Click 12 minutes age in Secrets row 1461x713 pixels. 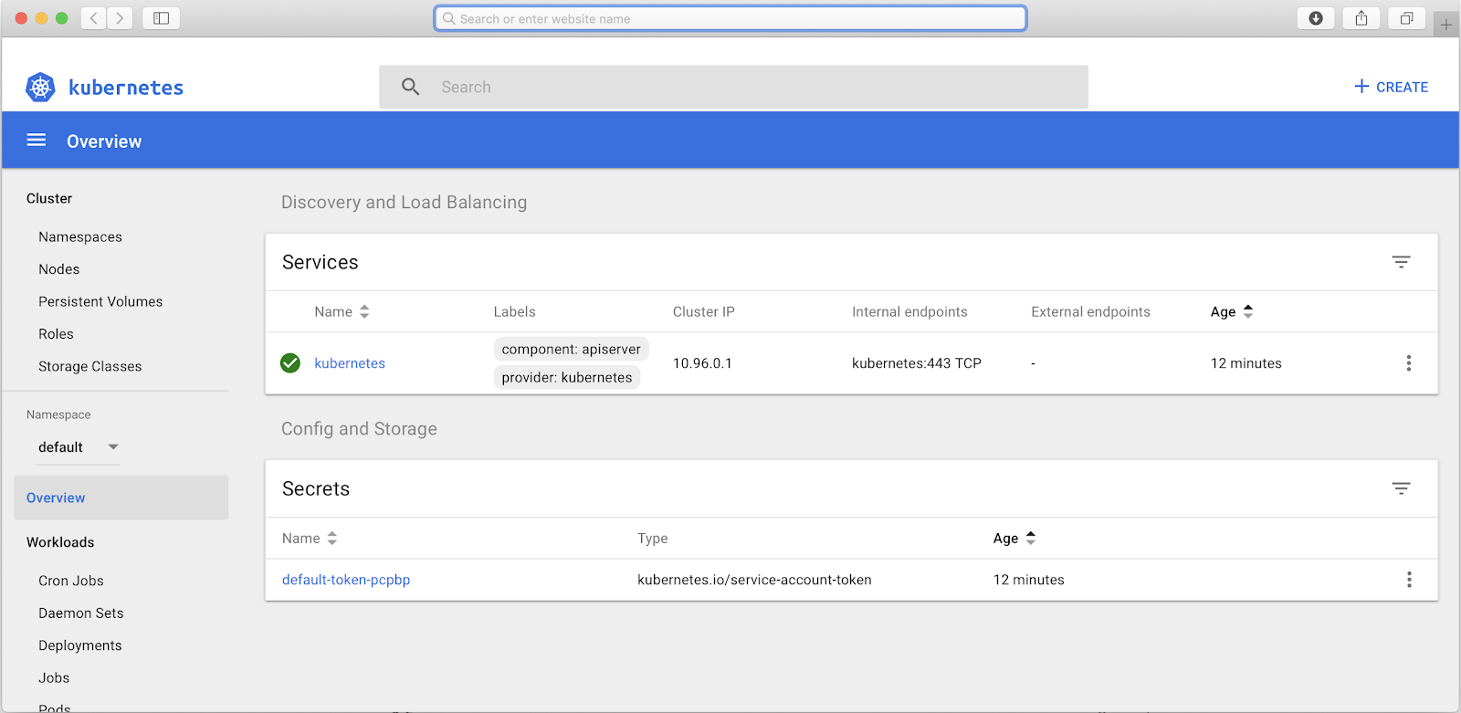pos(1029,580)
